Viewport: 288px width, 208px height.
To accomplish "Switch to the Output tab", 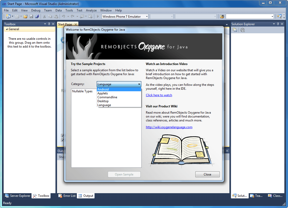I will point(86,196).
